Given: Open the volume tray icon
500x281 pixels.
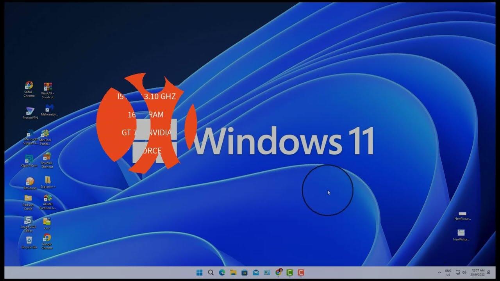Looking at the screenshot, I should 464,272.
